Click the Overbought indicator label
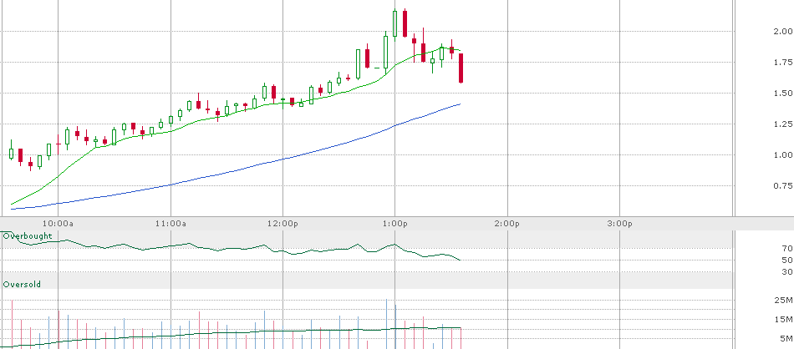Viewport: 794px width, 349px height. coord(28,235)
